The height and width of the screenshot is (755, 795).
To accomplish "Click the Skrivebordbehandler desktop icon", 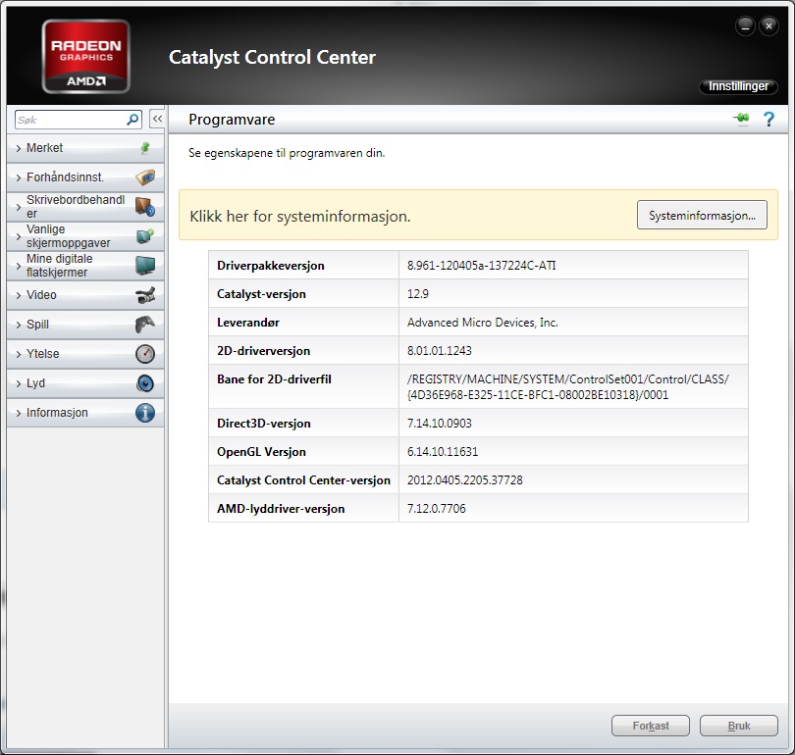I will (x=145, y=207).
